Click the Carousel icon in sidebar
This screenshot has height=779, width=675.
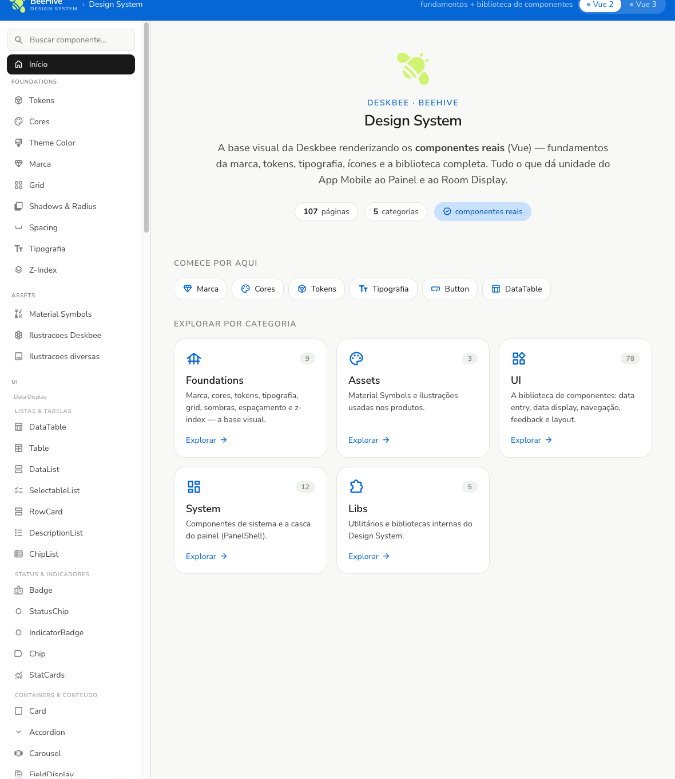pos(18,753)
